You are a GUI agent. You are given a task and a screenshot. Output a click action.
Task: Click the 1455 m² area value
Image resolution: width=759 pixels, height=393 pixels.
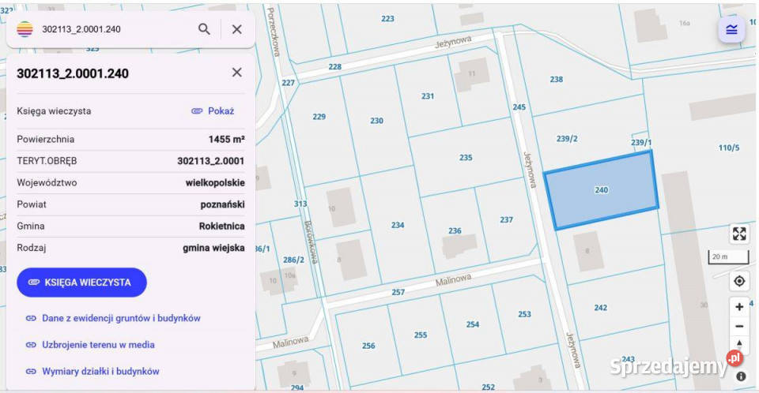coord(227,139)
